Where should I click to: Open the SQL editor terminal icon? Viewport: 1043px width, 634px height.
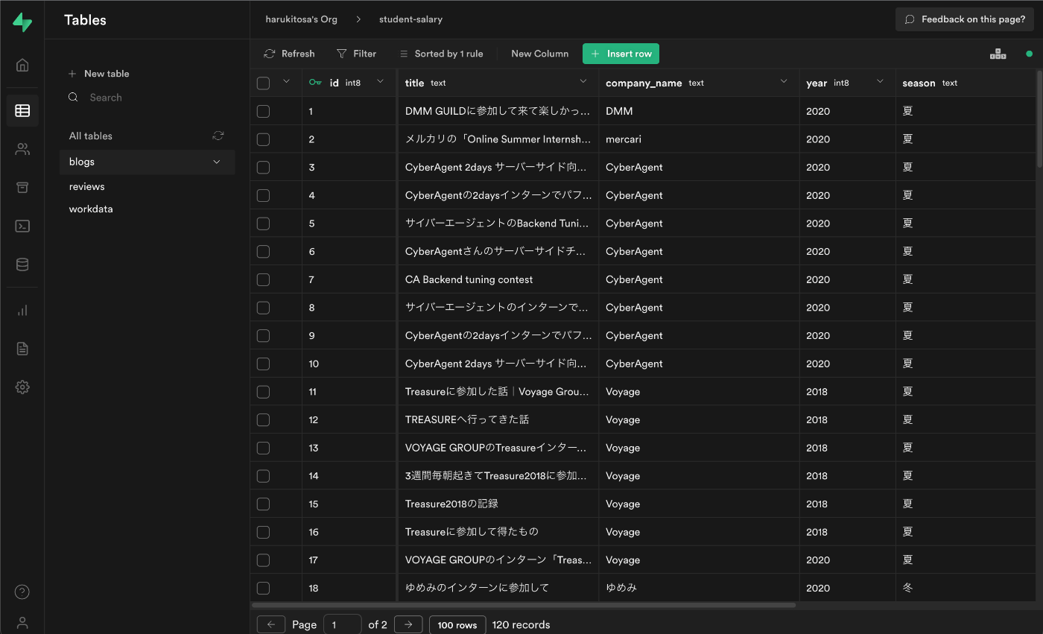(22, 226)
